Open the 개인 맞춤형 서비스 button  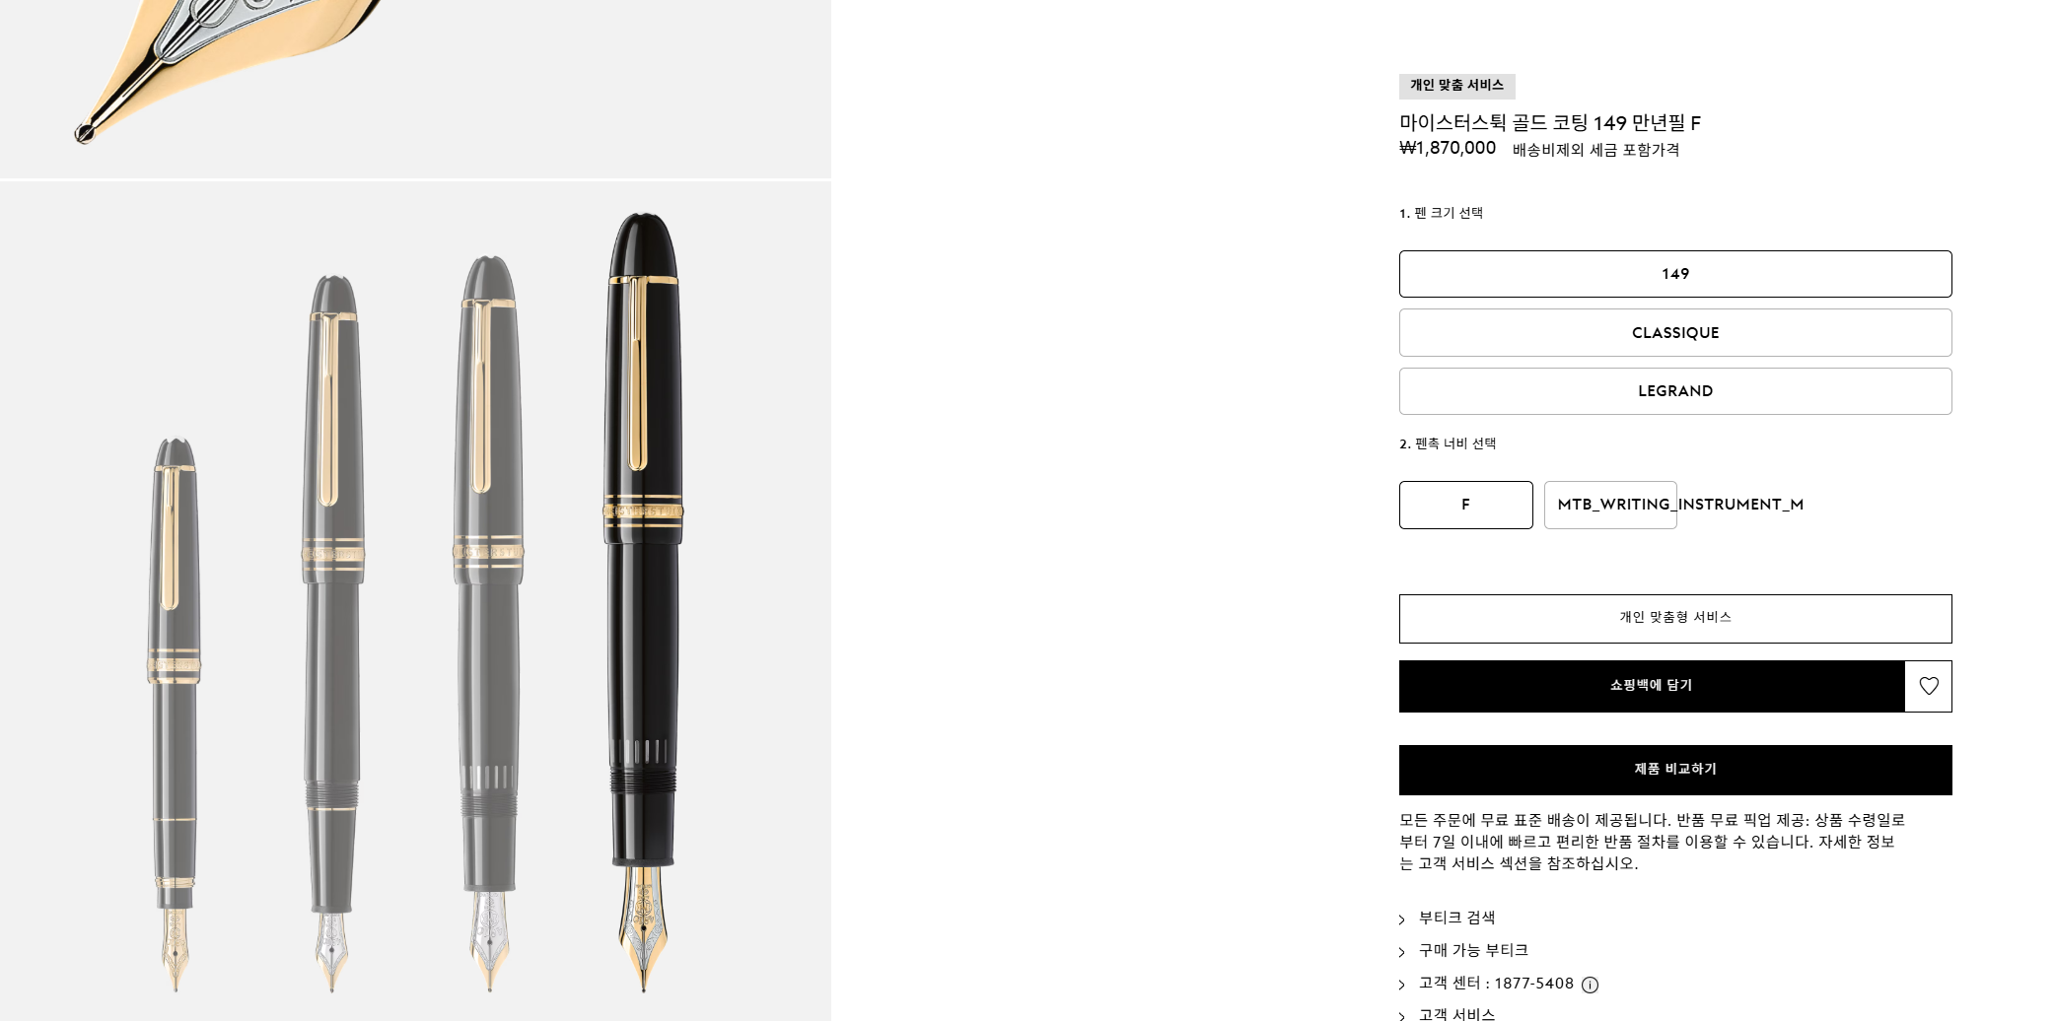tap(1675, 618)
